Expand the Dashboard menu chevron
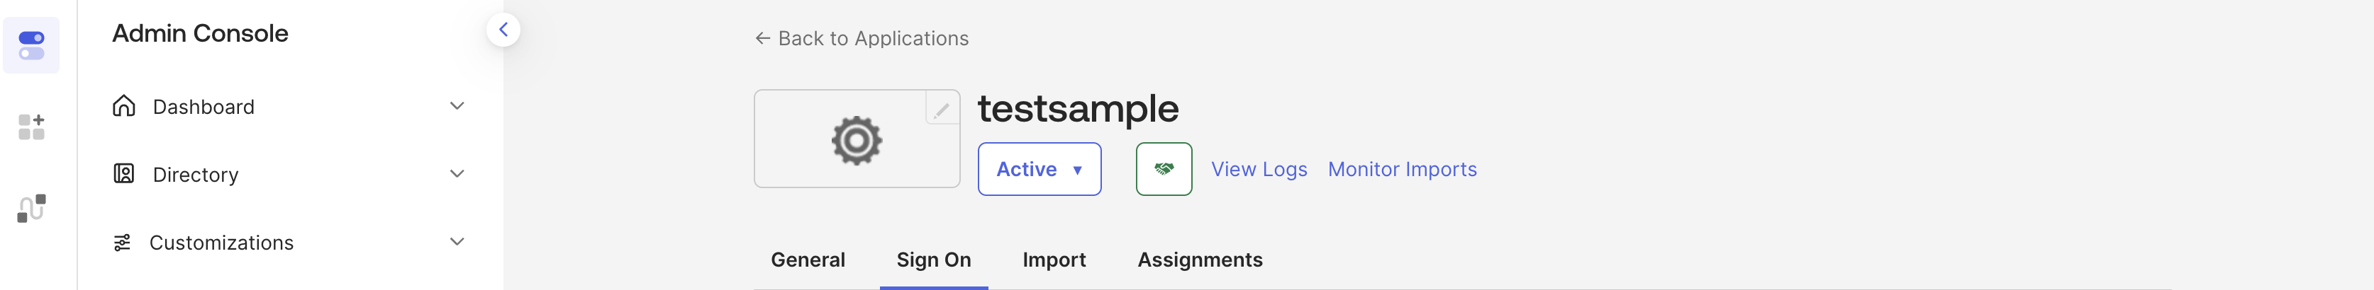This screenshot has width=2374, height=290. 456,106
